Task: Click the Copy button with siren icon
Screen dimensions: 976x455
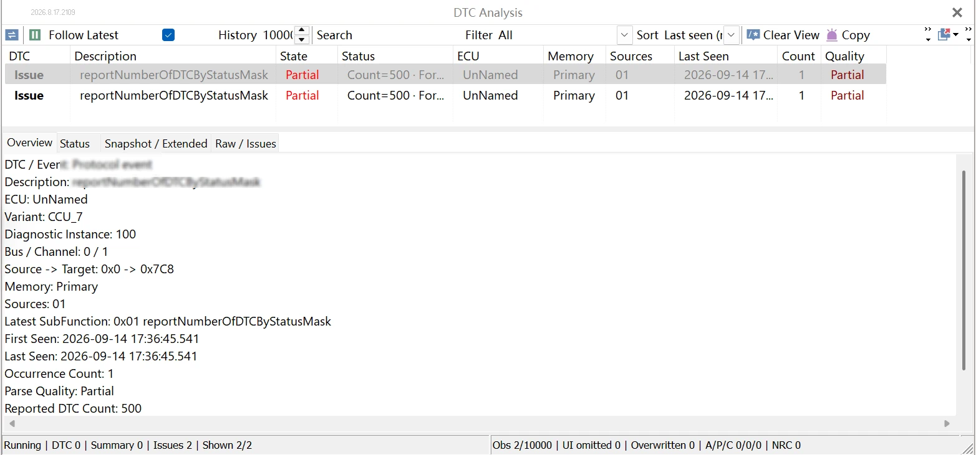Action: pyautogui.click(x=848, y=35)
